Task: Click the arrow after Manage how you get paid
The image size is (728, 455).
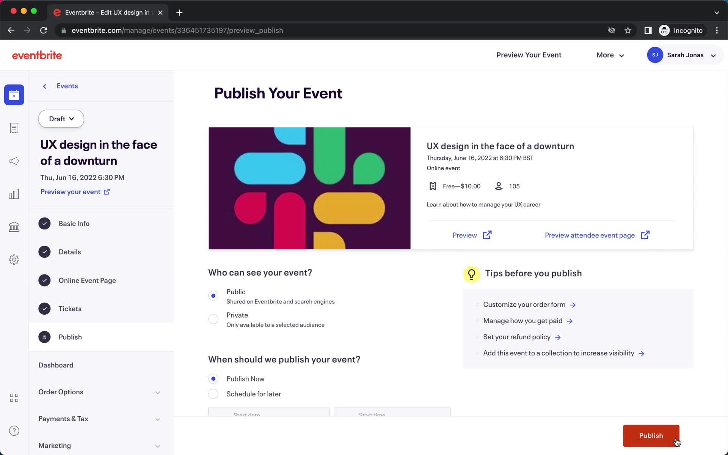Action: coord(570,321)
